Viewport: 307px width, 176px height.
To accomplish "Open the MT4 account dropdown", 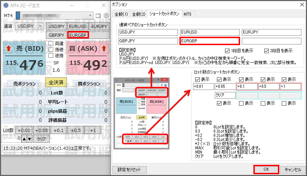I will pyautogui.click(x=57, y=15).
